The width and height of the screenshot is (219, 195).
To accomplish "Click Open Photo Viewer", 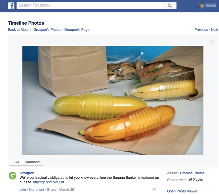I will click(182, 191).
